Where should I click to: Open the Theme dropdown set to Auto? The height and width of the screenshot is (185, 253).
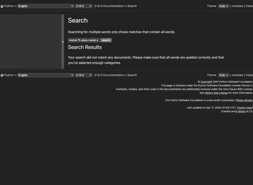(224, 6)
